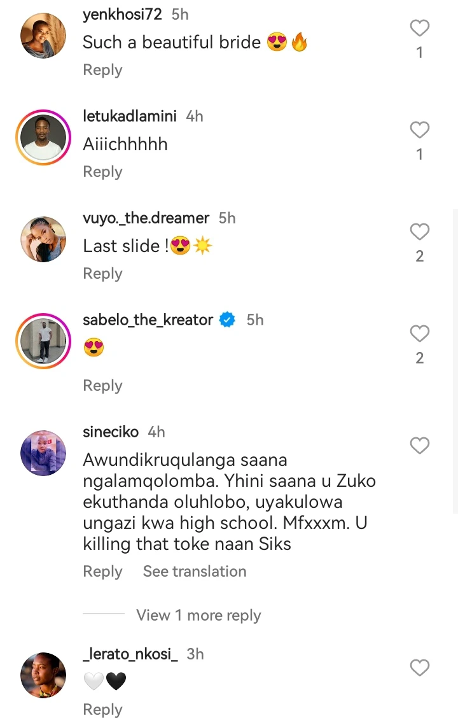
Task: Open vuyo._the.dreamer username link
Action: 146,218
